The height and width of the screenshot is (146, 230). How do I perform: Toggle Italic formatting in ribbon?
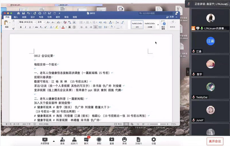point(25,27)
